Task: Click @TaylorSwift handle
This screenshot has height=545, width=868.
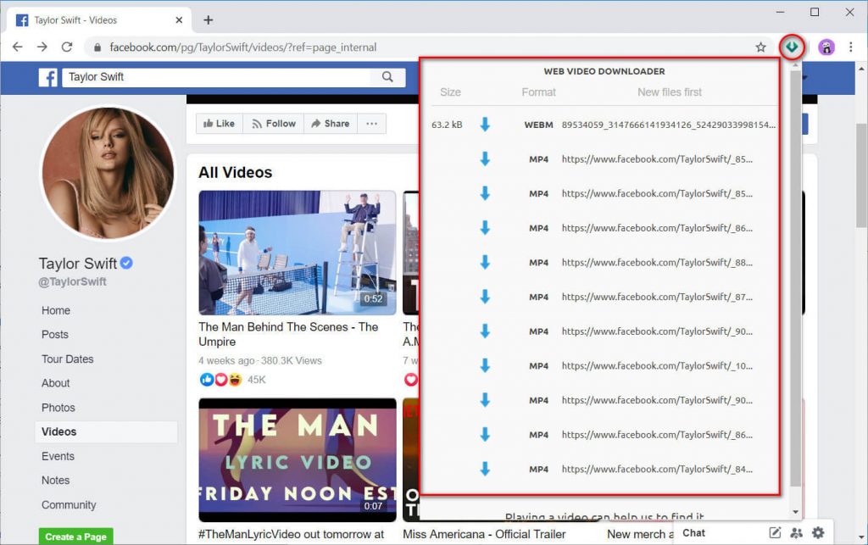Action: click(x=73, y=281)
